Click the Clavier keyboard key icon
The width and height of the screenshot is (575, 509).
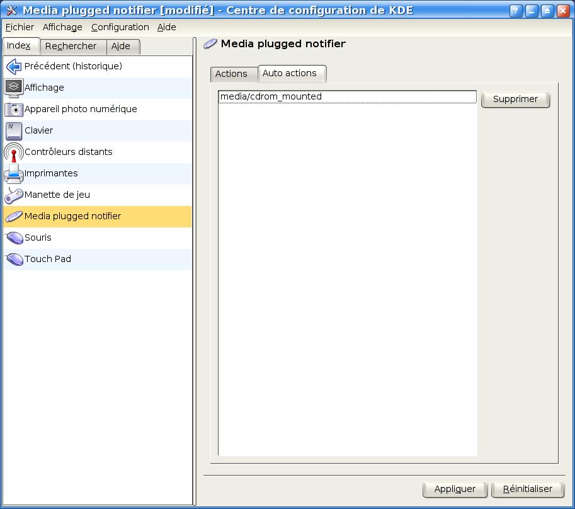point(14,130)
